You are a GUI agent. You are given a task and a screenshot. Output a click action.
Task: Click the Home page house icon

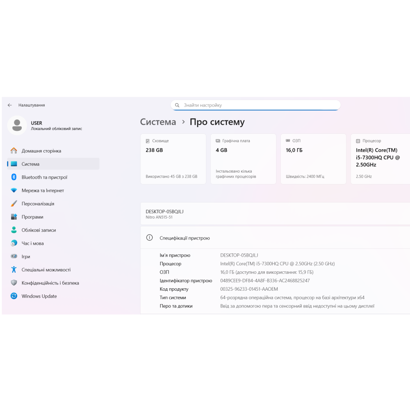point(14,151)
